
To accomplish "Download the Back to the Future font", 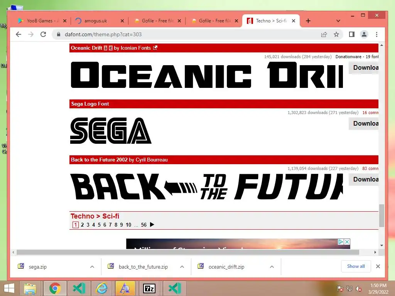I will pyautogui.click(x=364, y=180).
